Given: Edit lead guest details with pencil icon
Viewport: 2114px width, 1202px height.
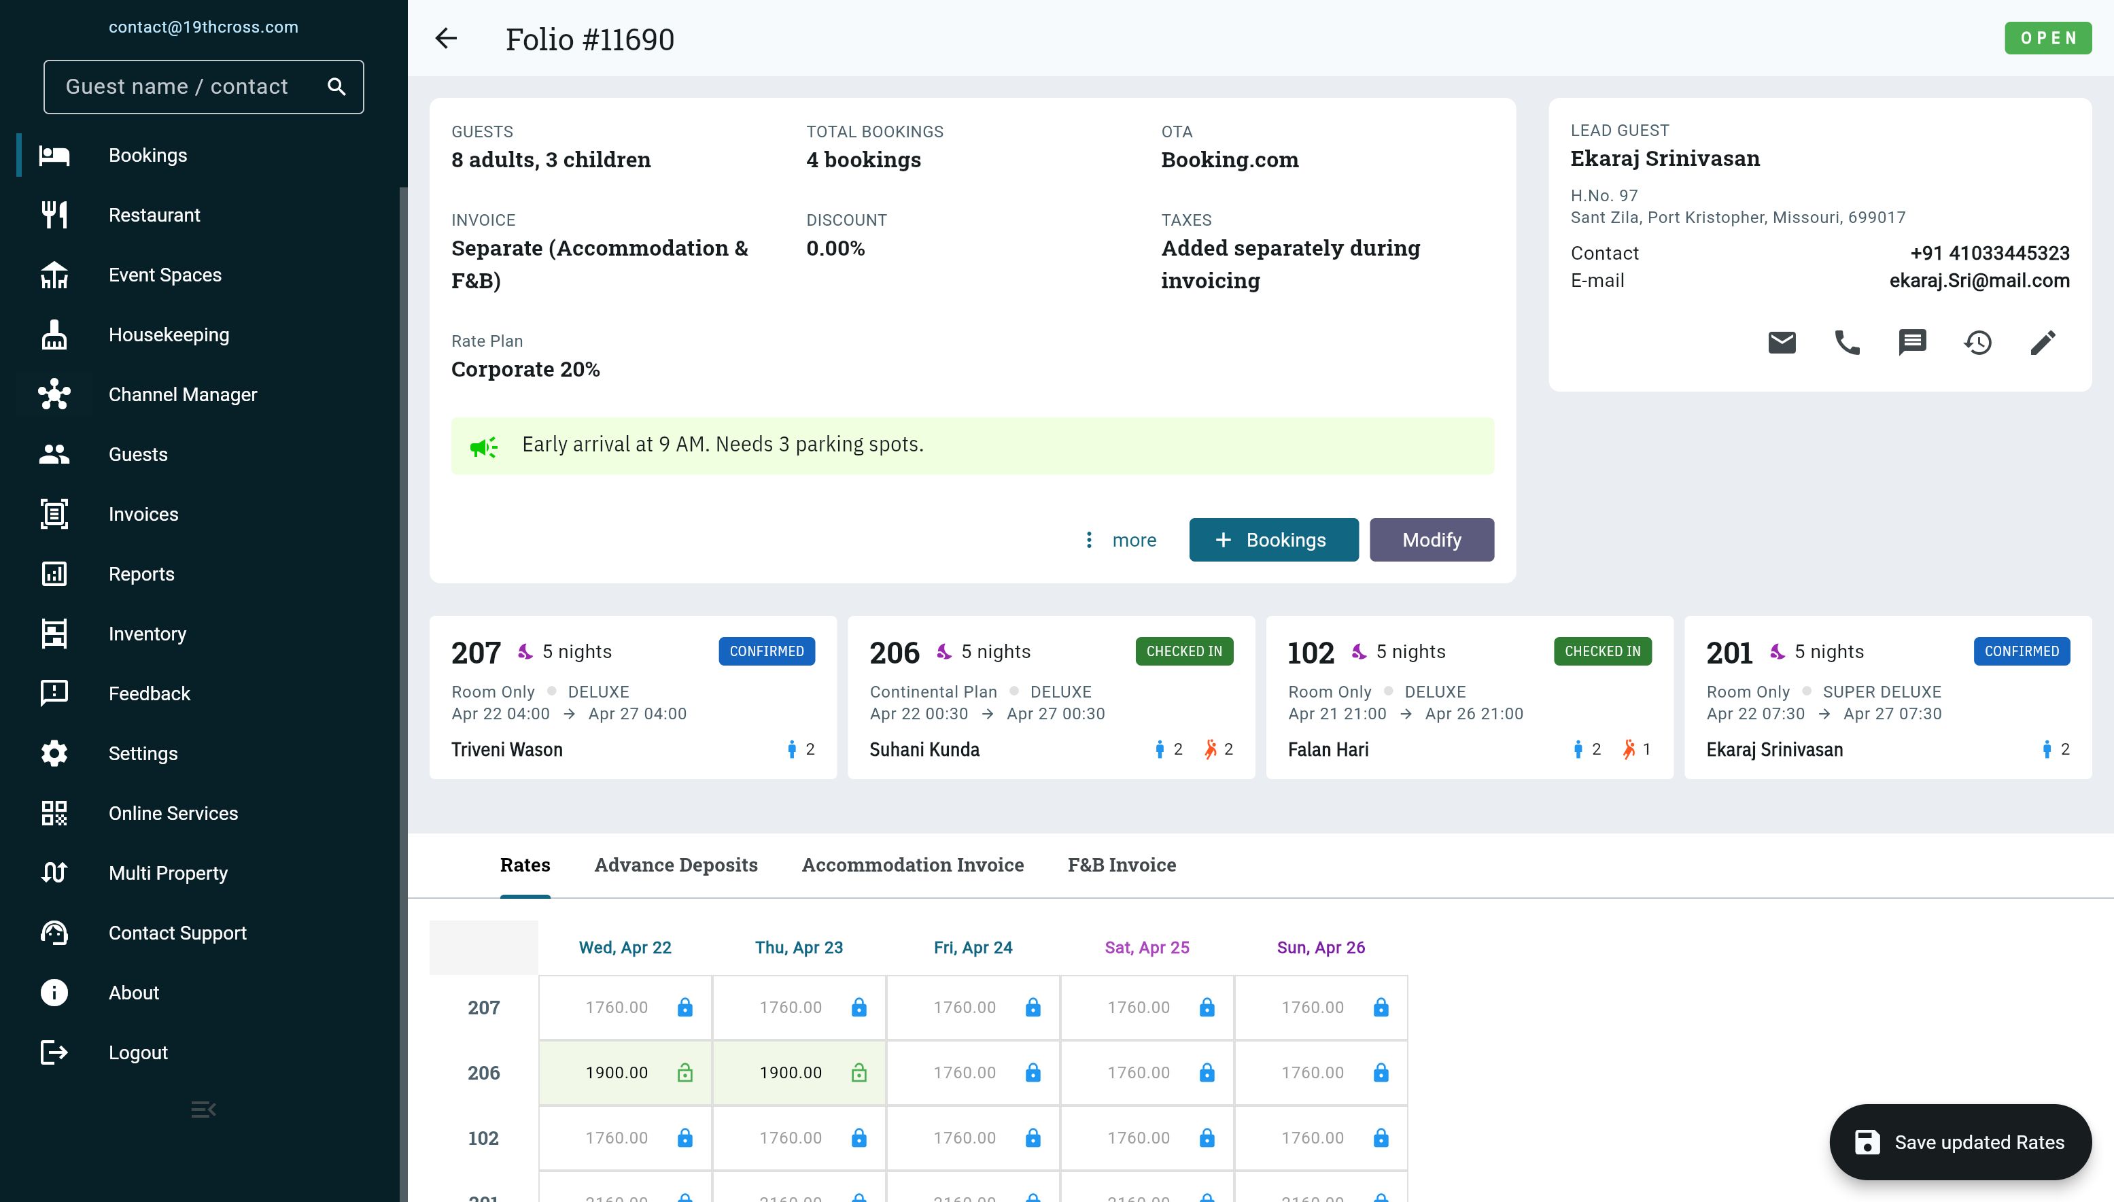Looking at the screenshot, I should click(x=2044, y=342).
